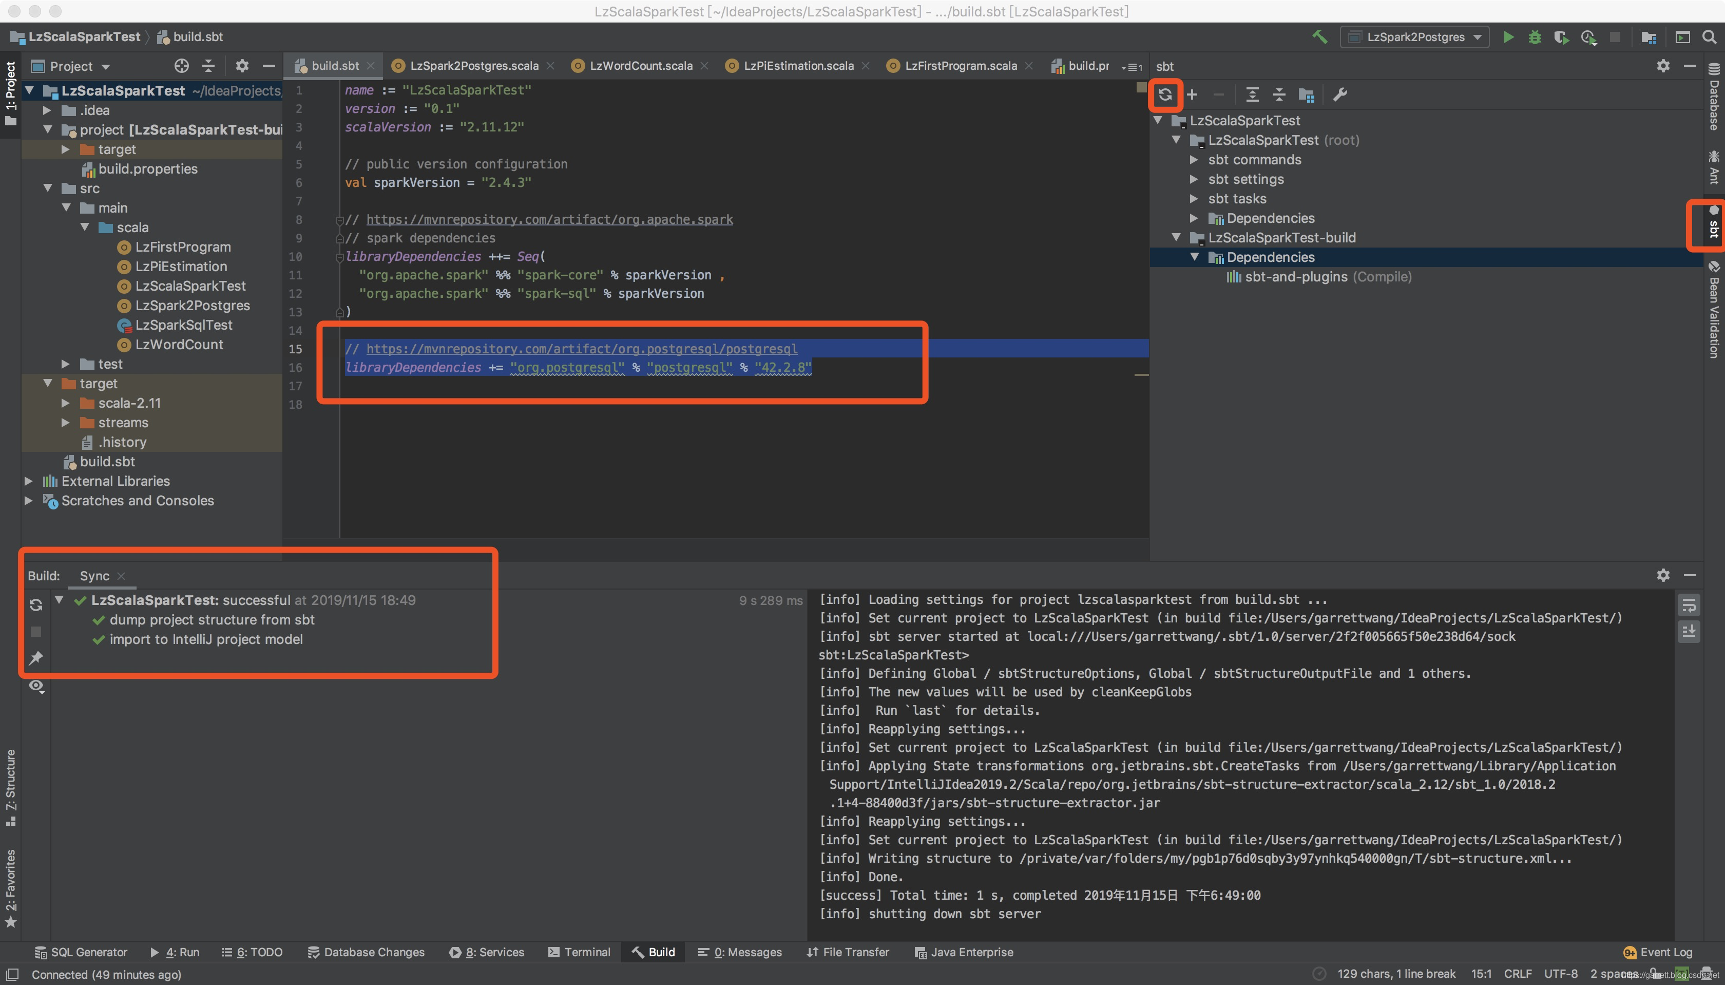The width and height of the screenshot is (1725, 985).
Task: Open the mvnrepository postgresql link
Action: (582, 349)
